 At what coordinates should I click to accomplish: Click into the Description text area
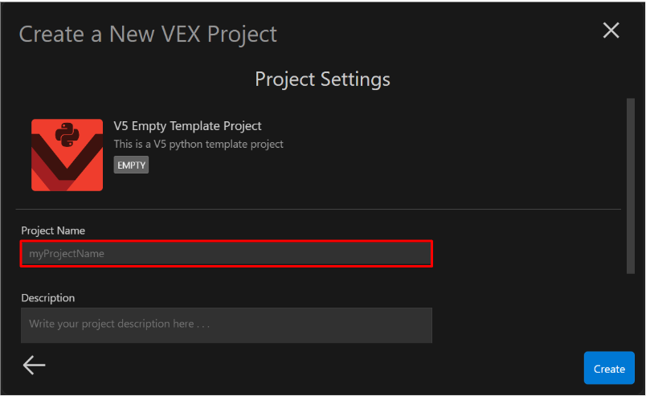tap(227, 325)
